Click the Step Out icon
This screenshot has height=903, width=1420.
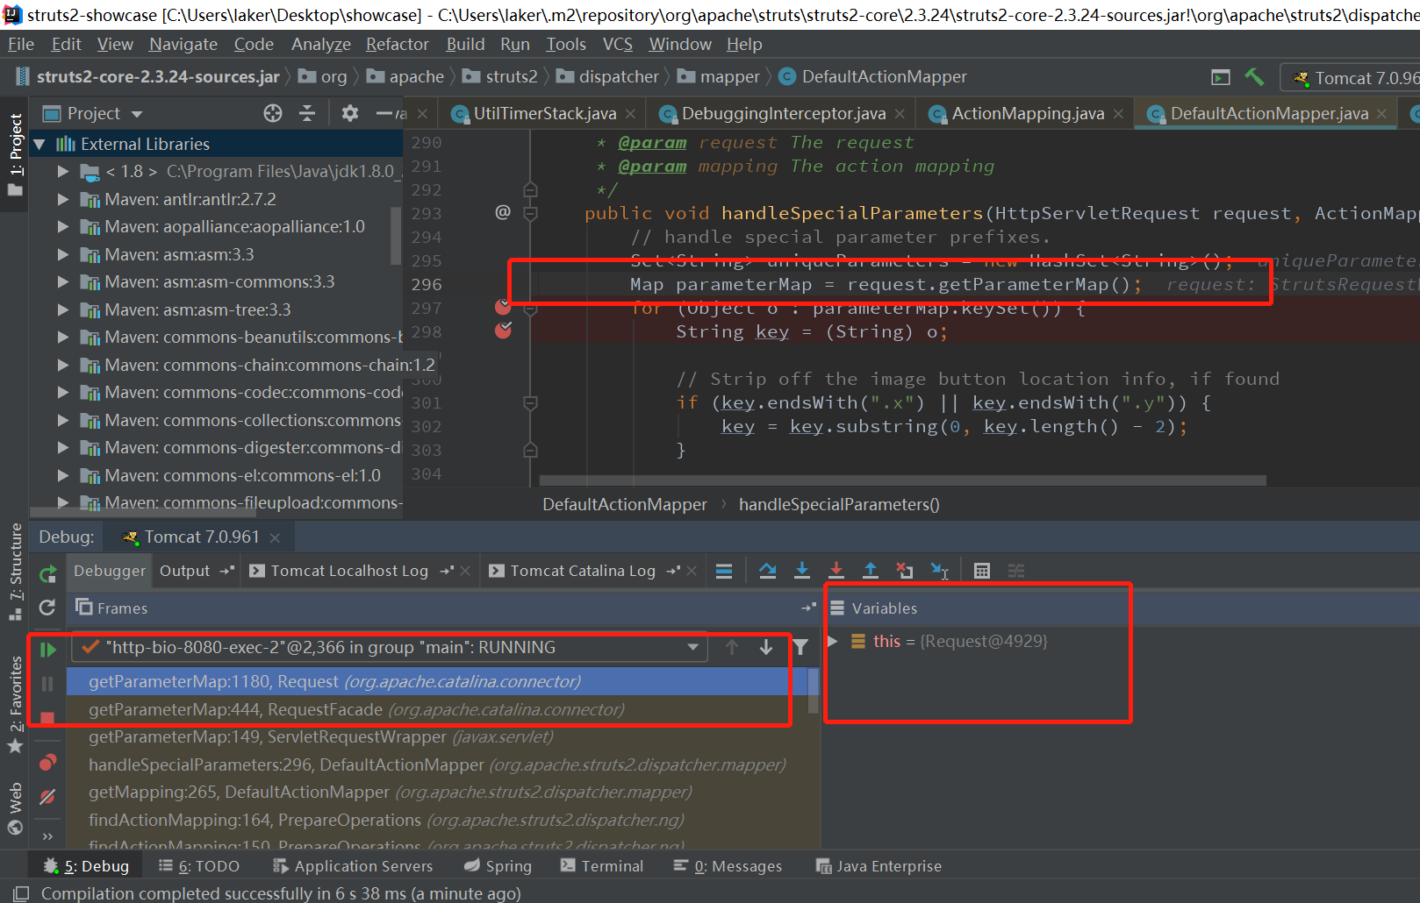coord(871,571)
